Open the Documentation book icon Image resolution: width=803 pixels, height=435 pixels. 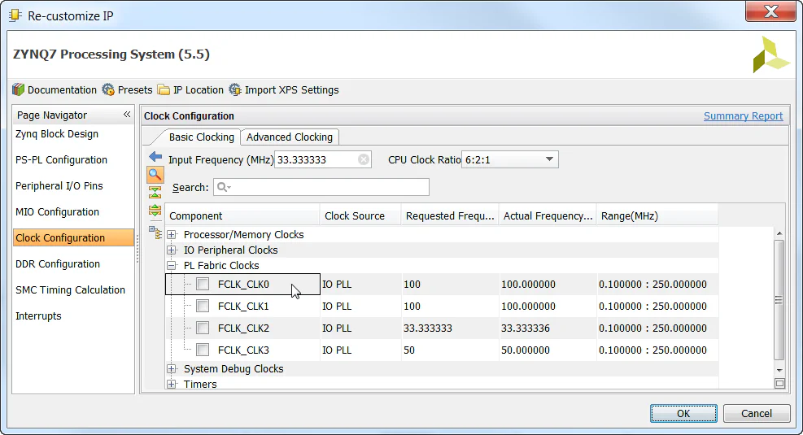pos(19,90)
